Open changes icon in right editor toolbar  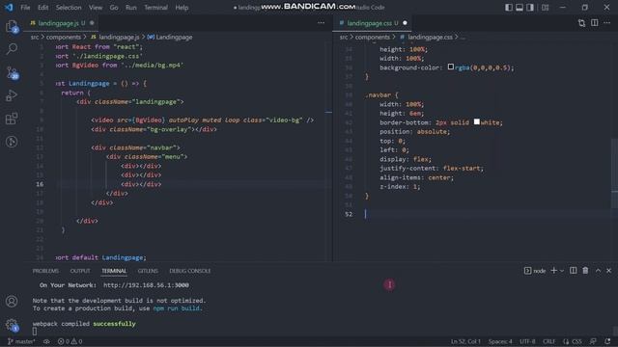tap(581, 23)
